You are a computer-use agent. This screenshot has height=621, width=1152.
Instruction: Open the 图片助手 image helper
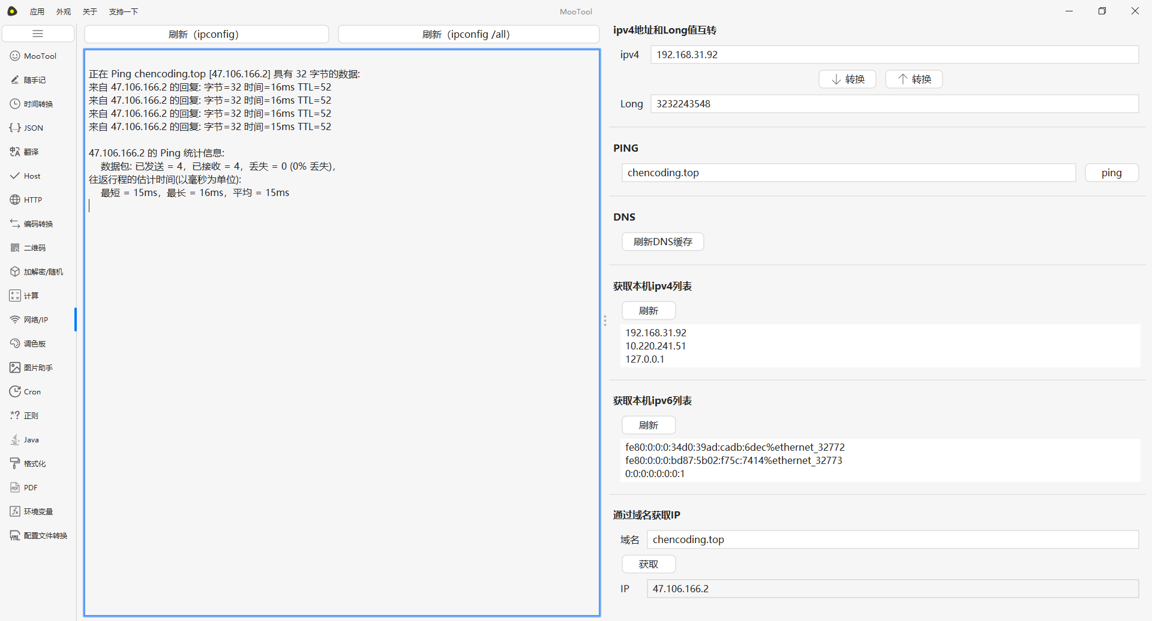38,367
